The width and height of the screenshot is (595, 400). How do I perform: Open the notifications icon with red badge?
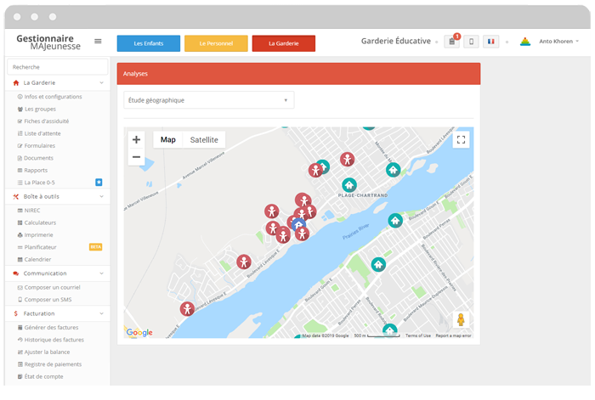point(451,42)
